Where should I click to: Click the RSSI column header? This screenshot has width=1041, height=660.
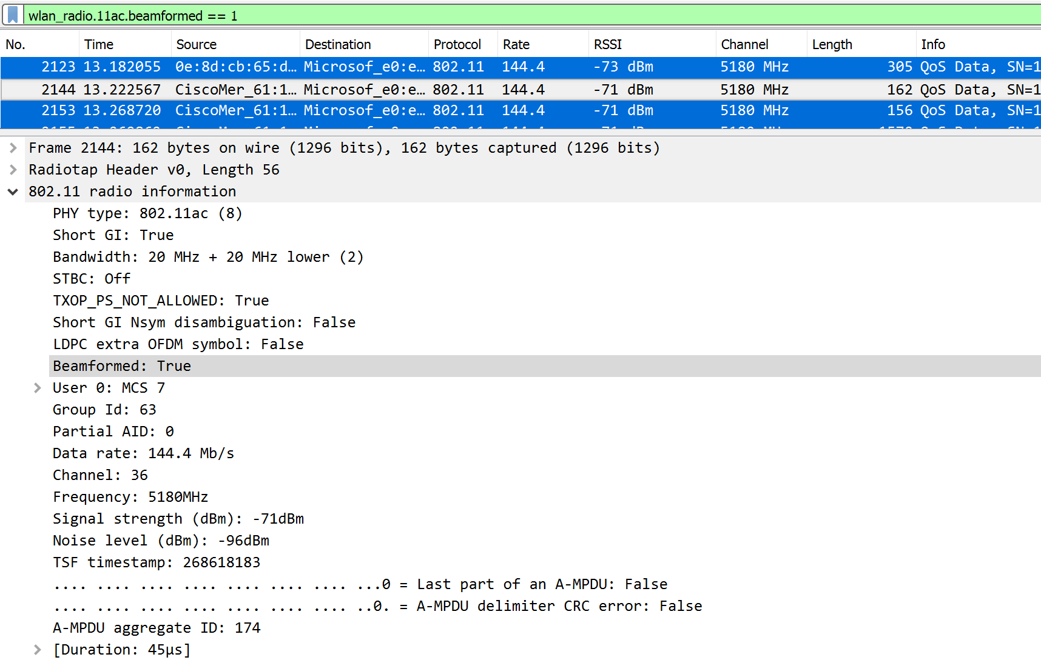point(607,45)
